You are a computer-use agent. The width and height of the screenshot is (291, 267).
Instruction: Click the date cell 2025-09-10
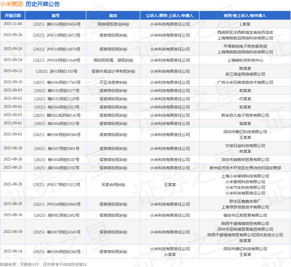[13, 82]
